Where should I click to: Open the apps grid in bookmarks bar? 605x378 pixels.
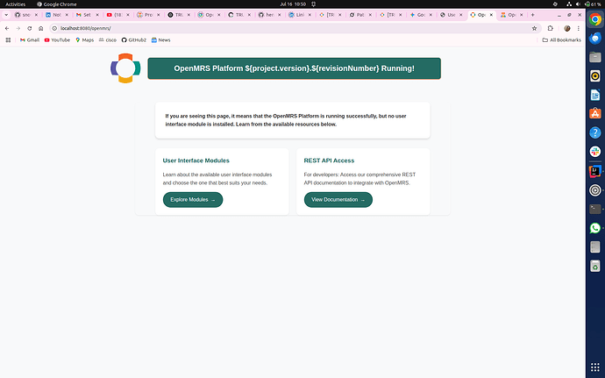8,39
